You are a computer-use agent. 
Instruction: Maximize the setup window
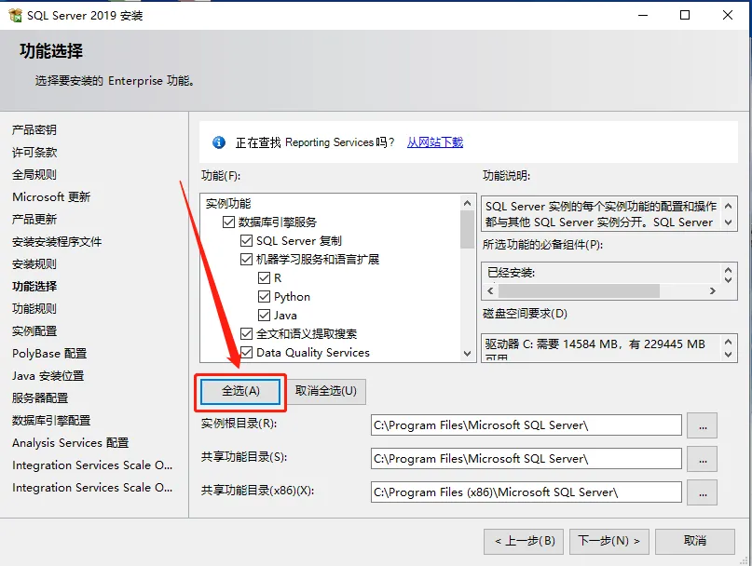[x=685, y=15]
